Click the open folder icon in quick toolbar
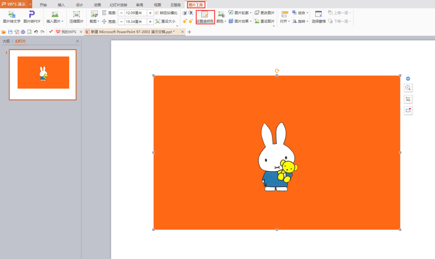 pos(4,32)
